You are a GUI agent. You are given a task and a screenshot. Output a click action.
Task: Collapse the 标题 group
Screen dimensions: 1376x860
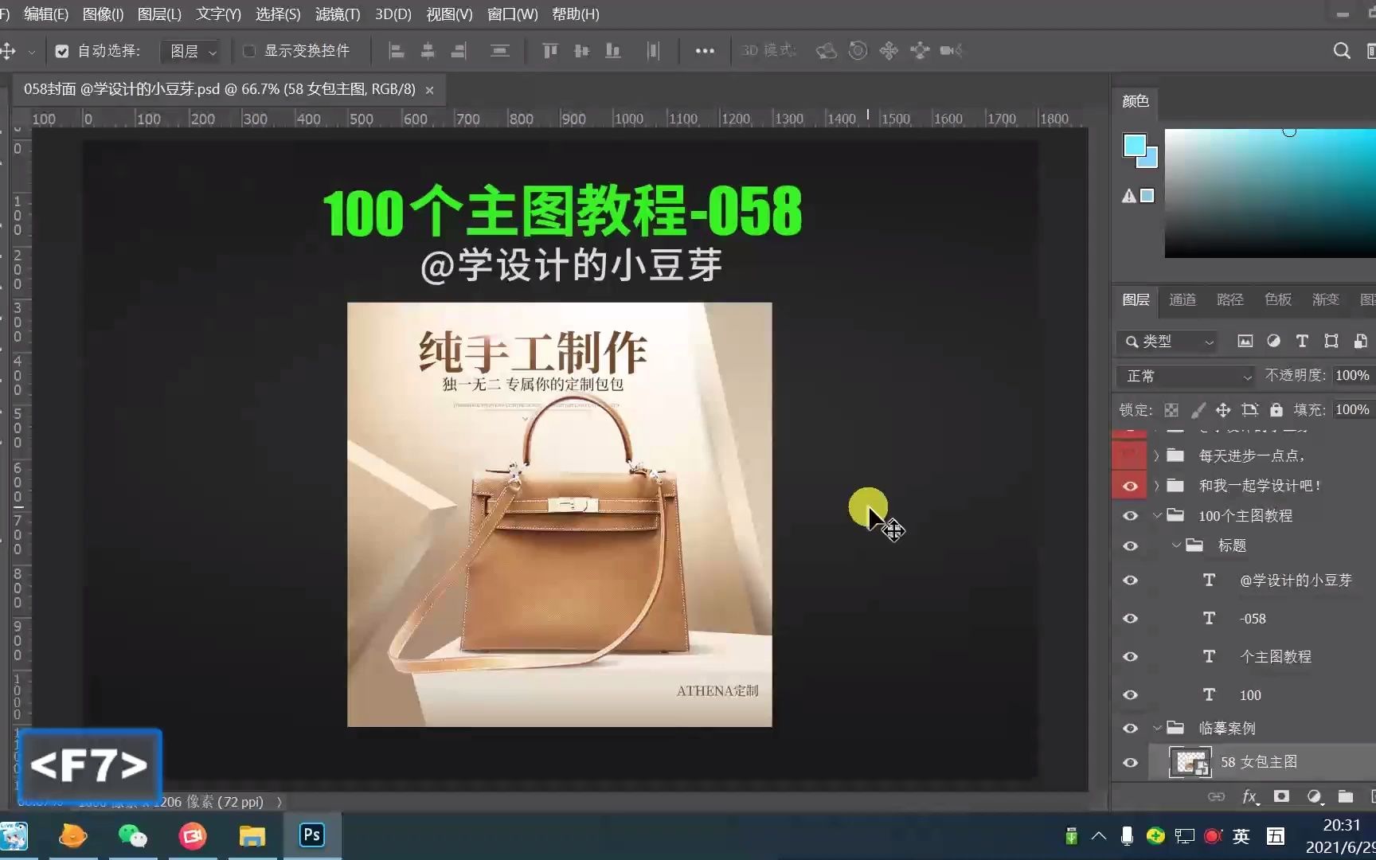tap(1176, 546)
